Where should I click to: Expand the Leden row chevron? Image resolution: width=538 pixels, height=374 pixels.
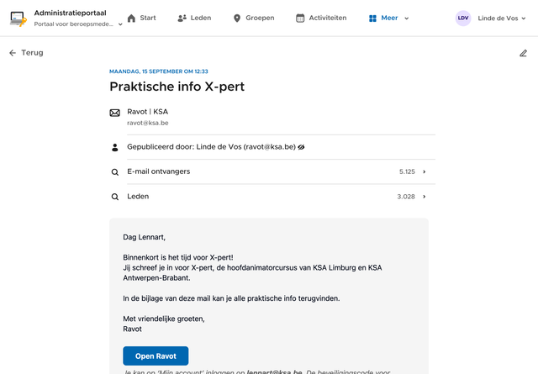pos(425,197)
